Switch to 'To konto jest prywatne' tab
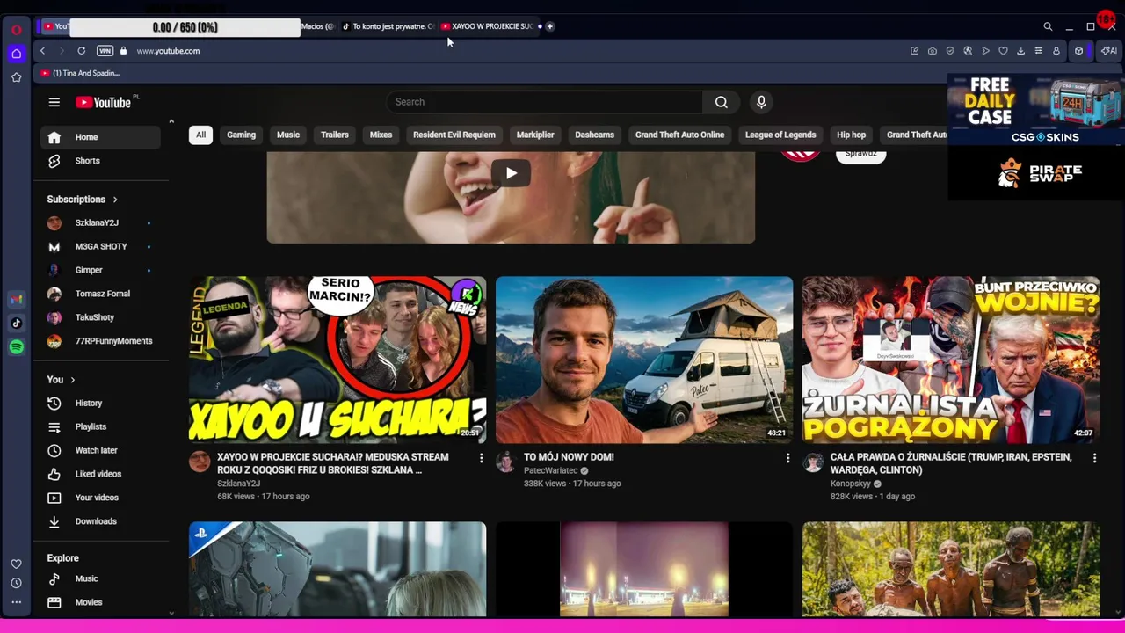This screenshot has height=633, width=1125. pos(388,26)
